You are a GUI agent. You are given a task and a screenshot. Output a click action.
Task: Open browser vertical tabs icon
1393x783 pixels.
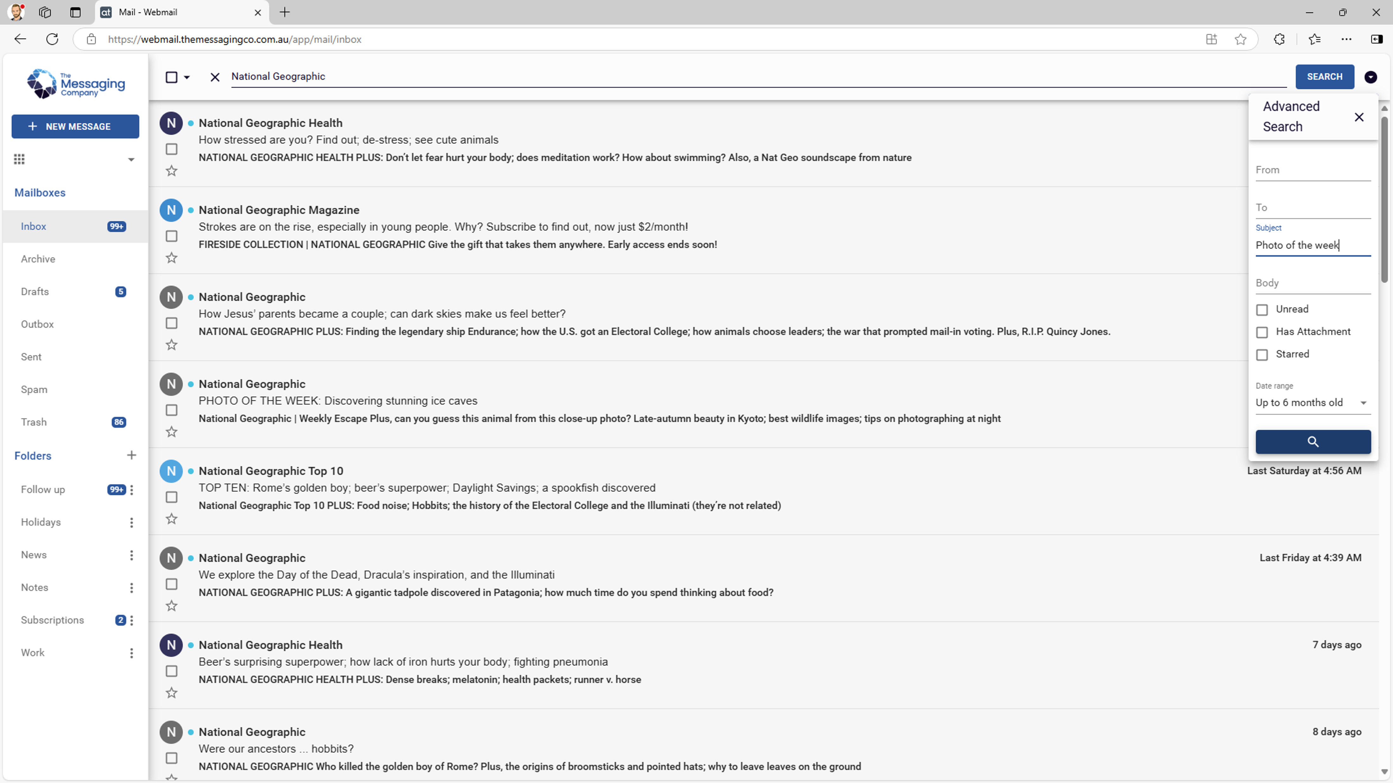point(75,12)
